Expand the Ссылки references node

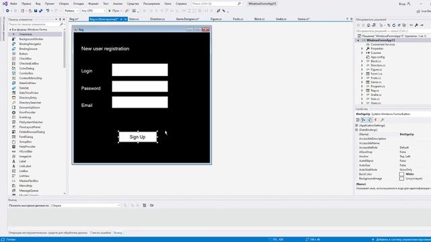pyautogui.click(x=362, y=52)
